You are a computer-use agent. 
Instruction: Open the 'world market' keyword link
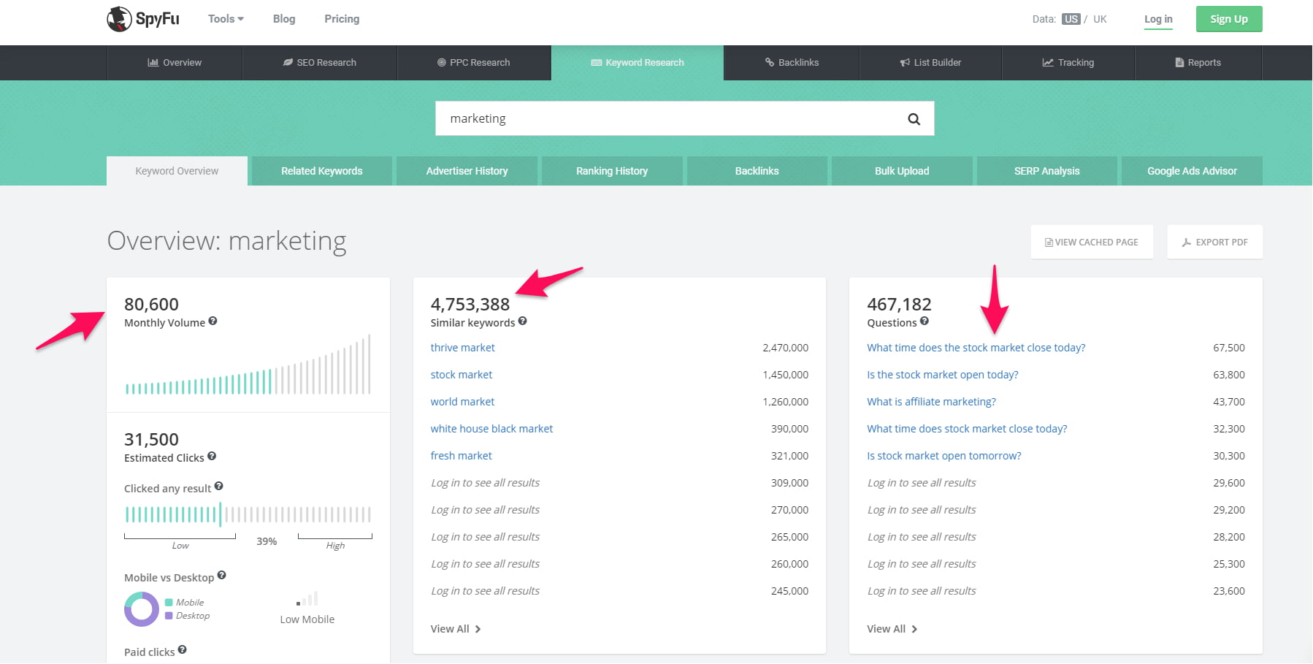point(462,402)
